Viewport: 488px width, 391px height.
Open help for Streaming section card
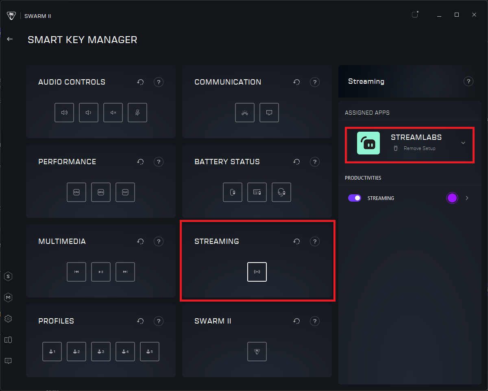point(315,241)
